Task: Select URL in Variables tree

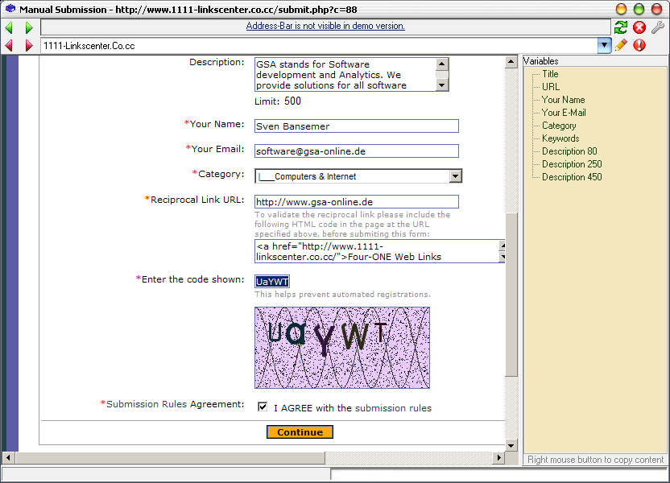Action: pyautogui.click(x=550, y=87)
